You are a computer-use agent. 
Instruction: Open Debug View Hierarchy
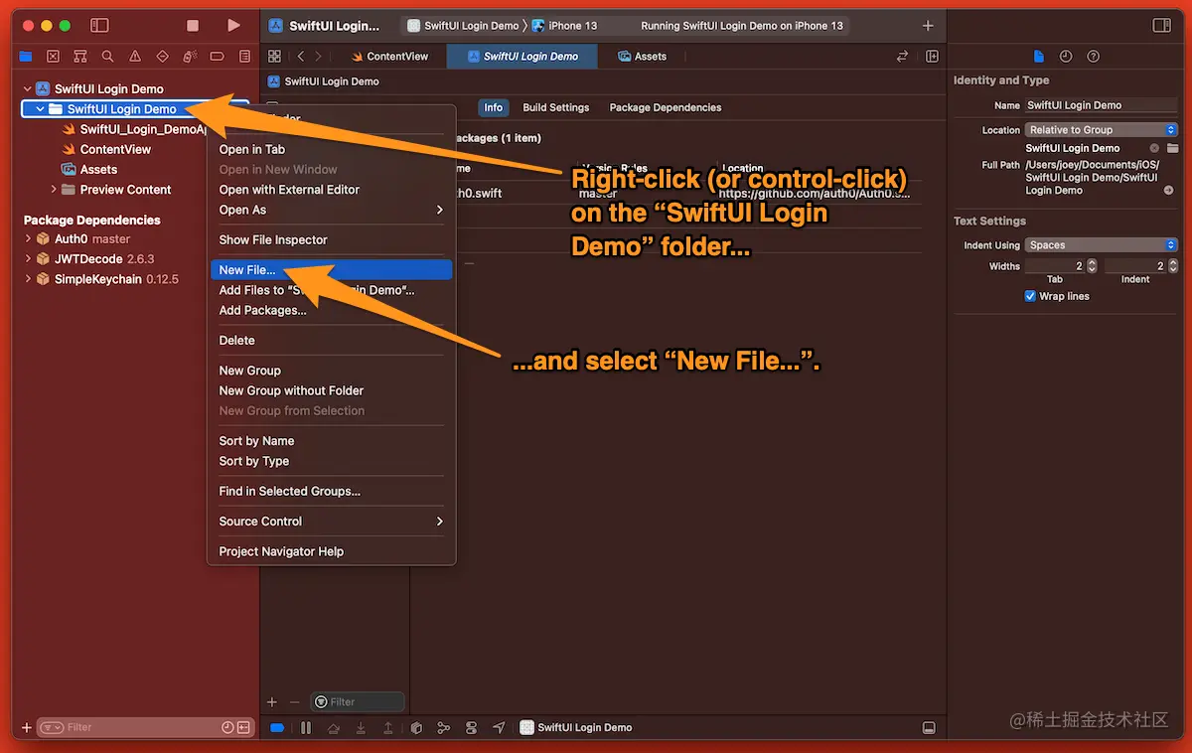pyautogui.click(x=416, y=727)
